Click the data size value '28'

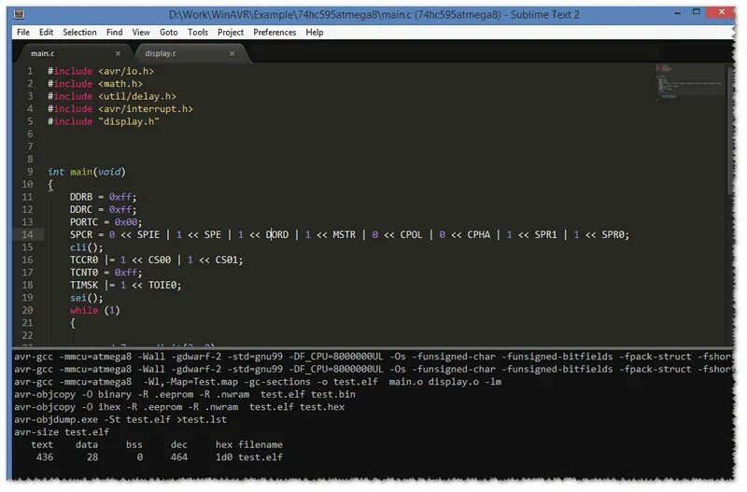coord(92,457)
